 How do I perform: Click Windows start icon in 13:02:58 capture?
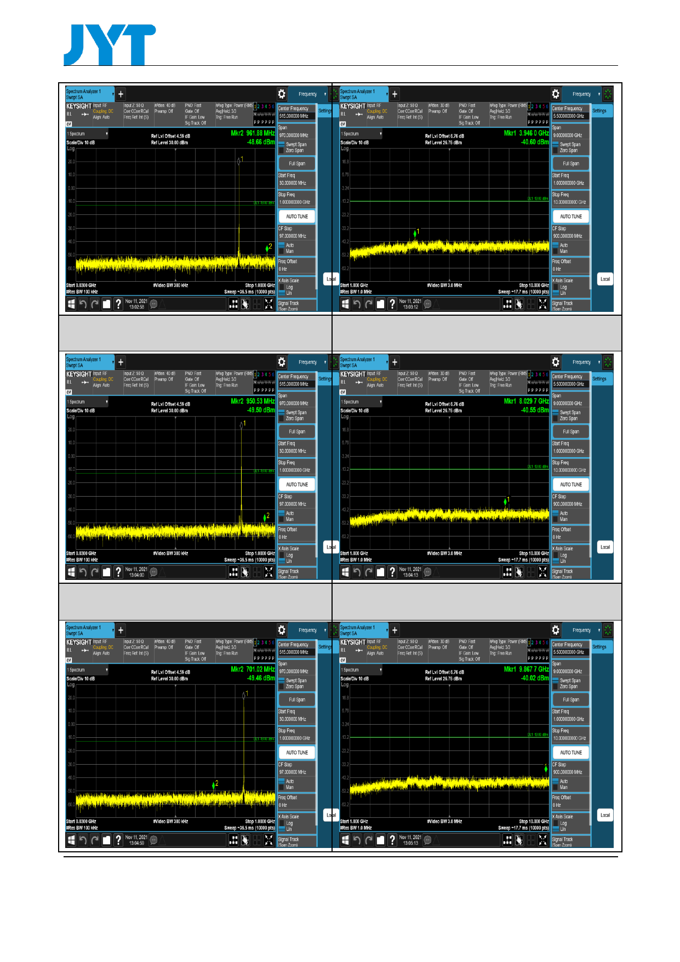click(x=71, y=304)
